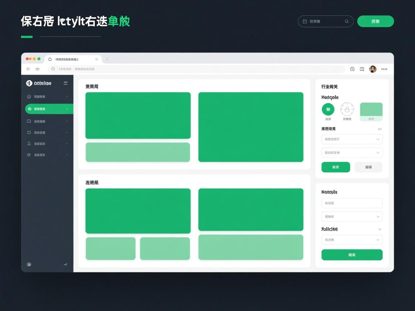
Task: Click the calendar icon in the dark header search box
Action: tap(305, 21)
